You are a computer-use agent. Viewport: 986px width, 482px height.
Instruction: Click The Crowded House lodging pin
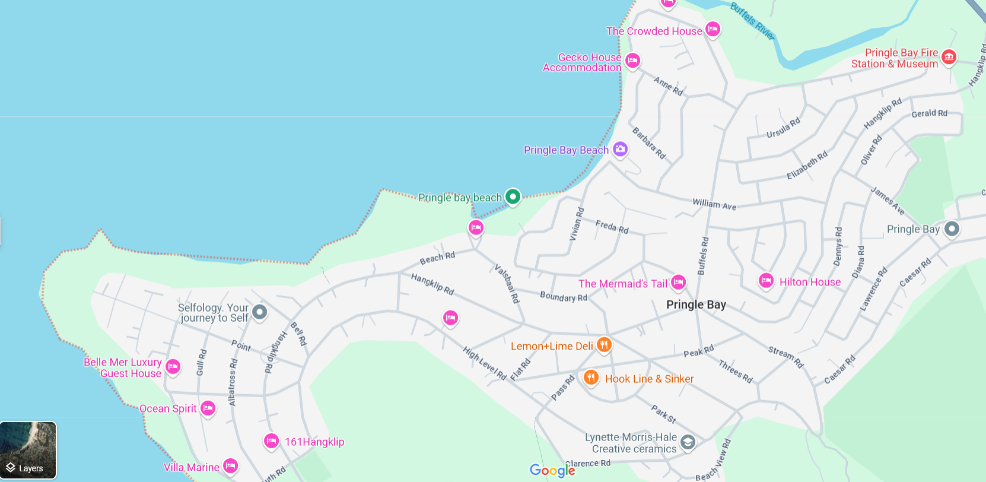coord(713,29)
